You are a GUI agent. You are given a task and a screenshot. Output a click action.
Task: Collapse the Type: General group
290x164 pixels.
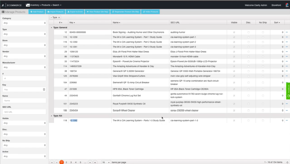click(51, 28)
